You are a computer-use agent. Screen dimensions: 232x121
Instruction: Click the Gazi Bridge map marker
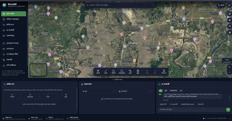(x=205, y=66)
